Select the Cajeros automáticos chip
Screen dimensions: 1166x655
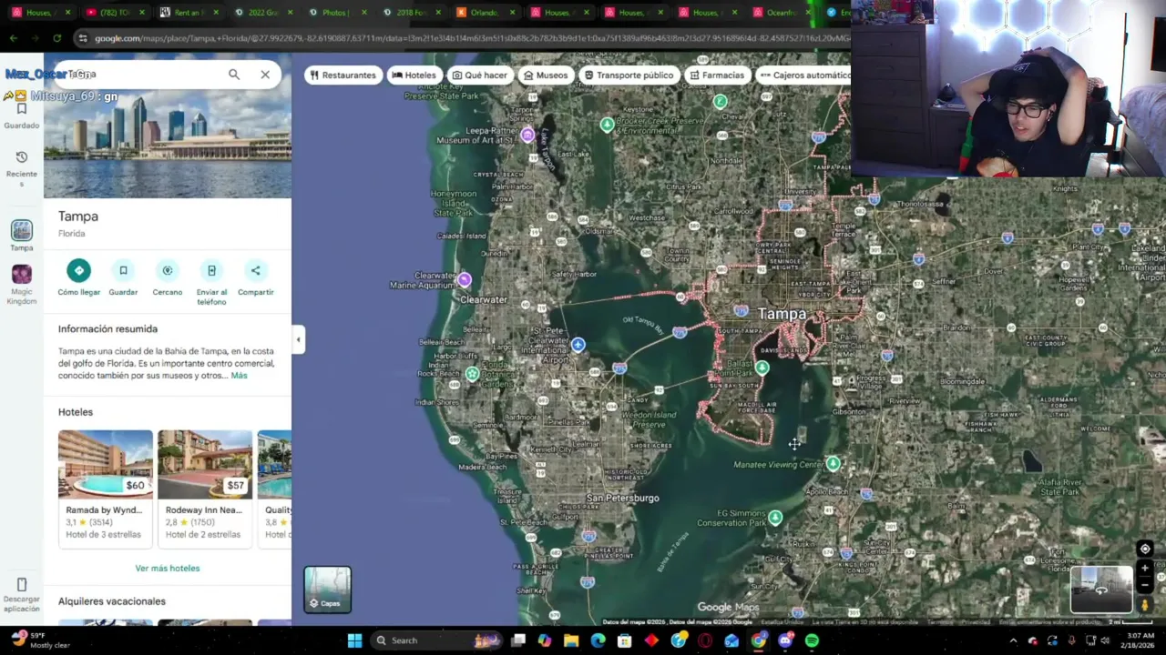(803, 75)
